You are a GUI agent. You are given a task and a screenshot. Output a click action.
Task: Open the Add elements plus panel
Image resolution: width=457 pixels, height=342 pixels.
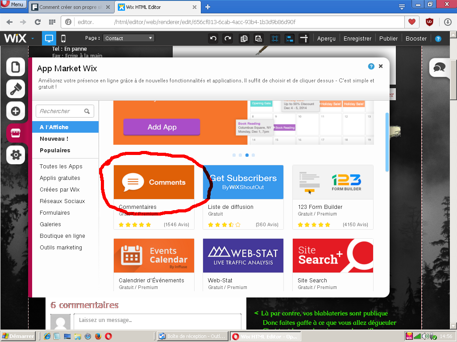pos(16,111)
